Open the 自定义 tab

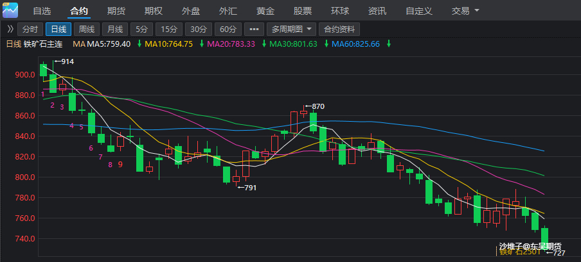[x=419, y=11]
